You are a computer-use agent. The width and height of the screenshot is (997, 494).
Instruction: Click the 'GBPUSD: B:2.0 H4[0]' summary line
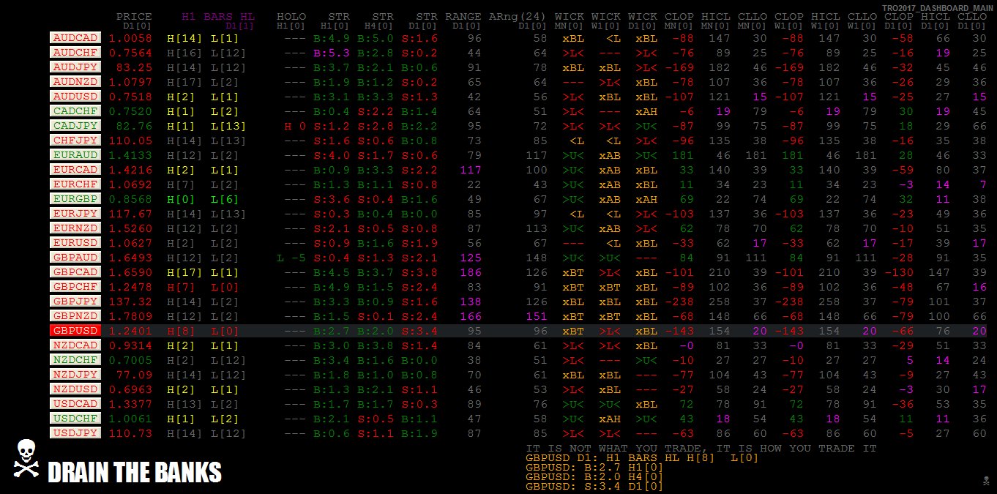point(594,476)
